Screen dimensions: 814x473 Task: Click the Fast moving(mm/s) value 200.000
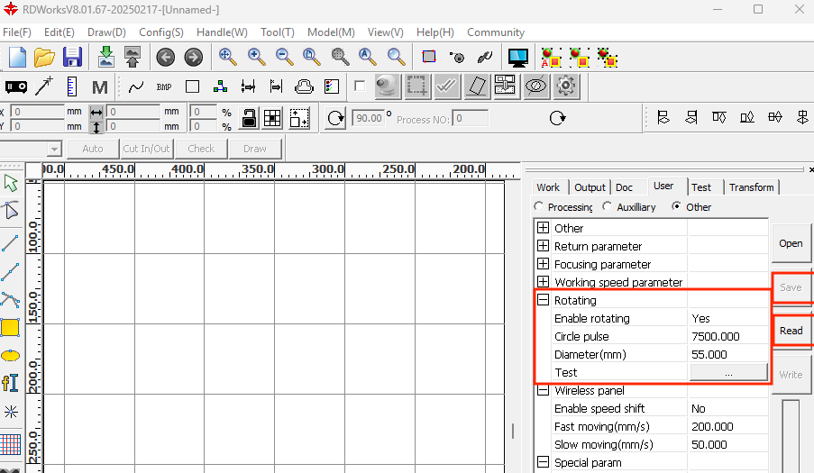click(727, 426)
